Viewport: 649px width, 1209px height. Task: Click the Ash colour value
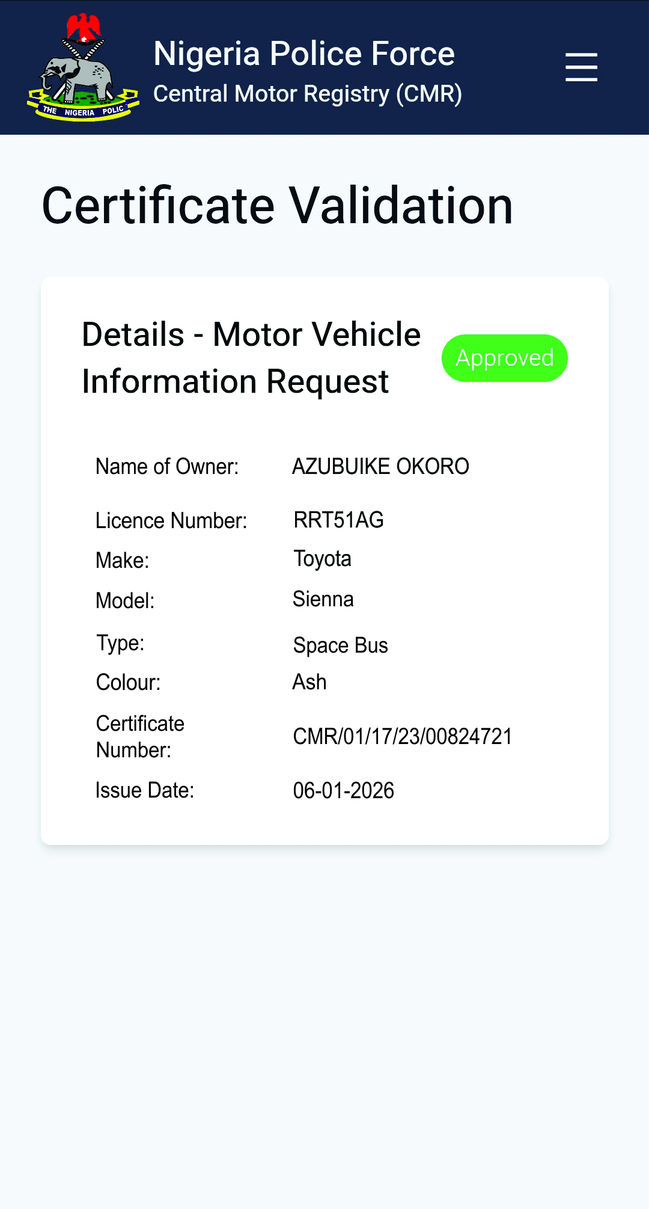(x=309, y=682)
